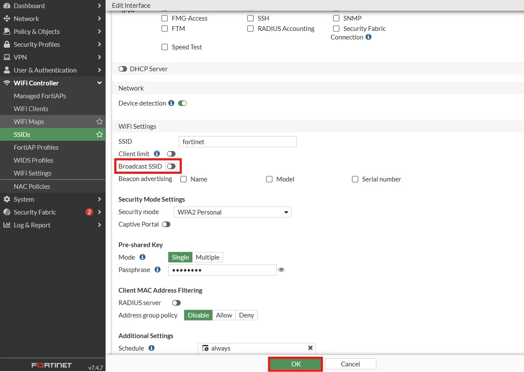Check Beacon advertising Model
The width and height of the screenshot is (524, 372).
[x=269, y=179]
